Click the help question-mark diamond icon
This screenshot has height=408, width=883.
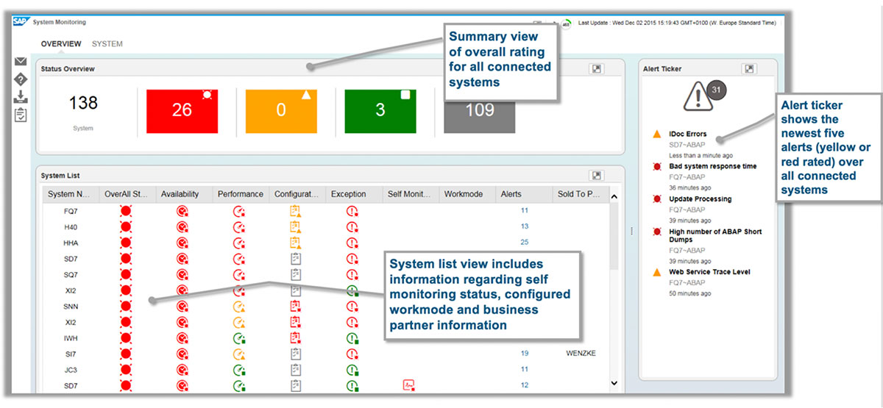(x=21, y=79)
